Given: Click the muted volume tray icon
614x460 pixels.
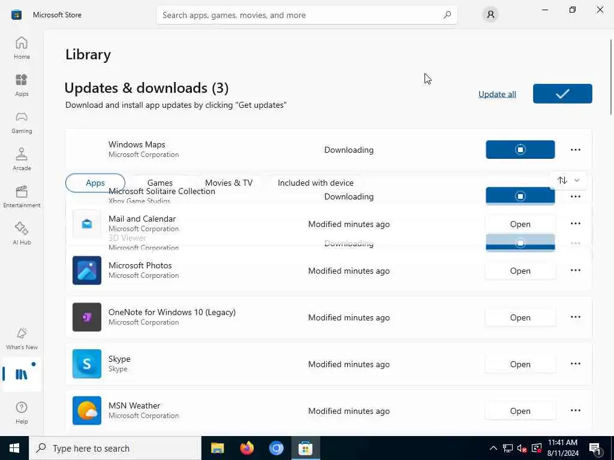Looking at the screenshot, I should [522, 448].
